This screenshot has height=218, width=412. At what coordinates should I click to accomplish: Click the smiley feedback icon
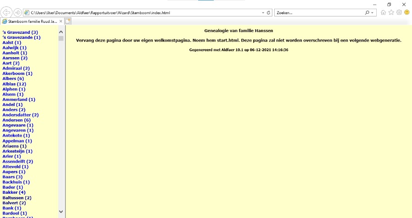tap(407, 12)
